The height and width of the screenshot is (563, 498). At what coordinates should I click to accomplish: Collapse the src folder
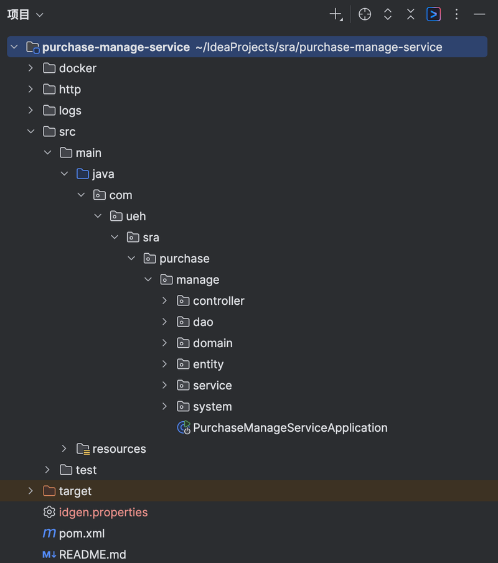click(x=31, y=131)
